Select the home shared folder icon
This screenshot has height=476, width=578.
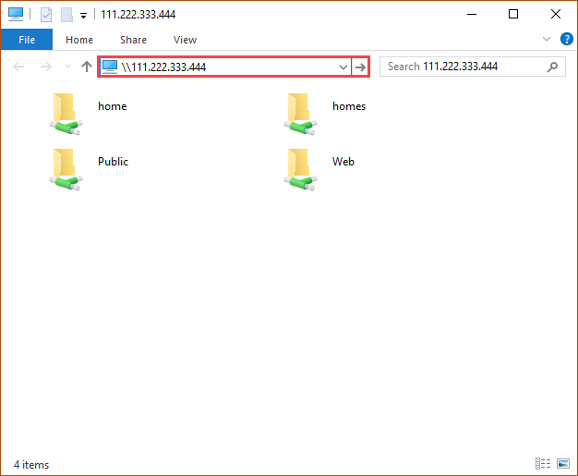[66, 114]
